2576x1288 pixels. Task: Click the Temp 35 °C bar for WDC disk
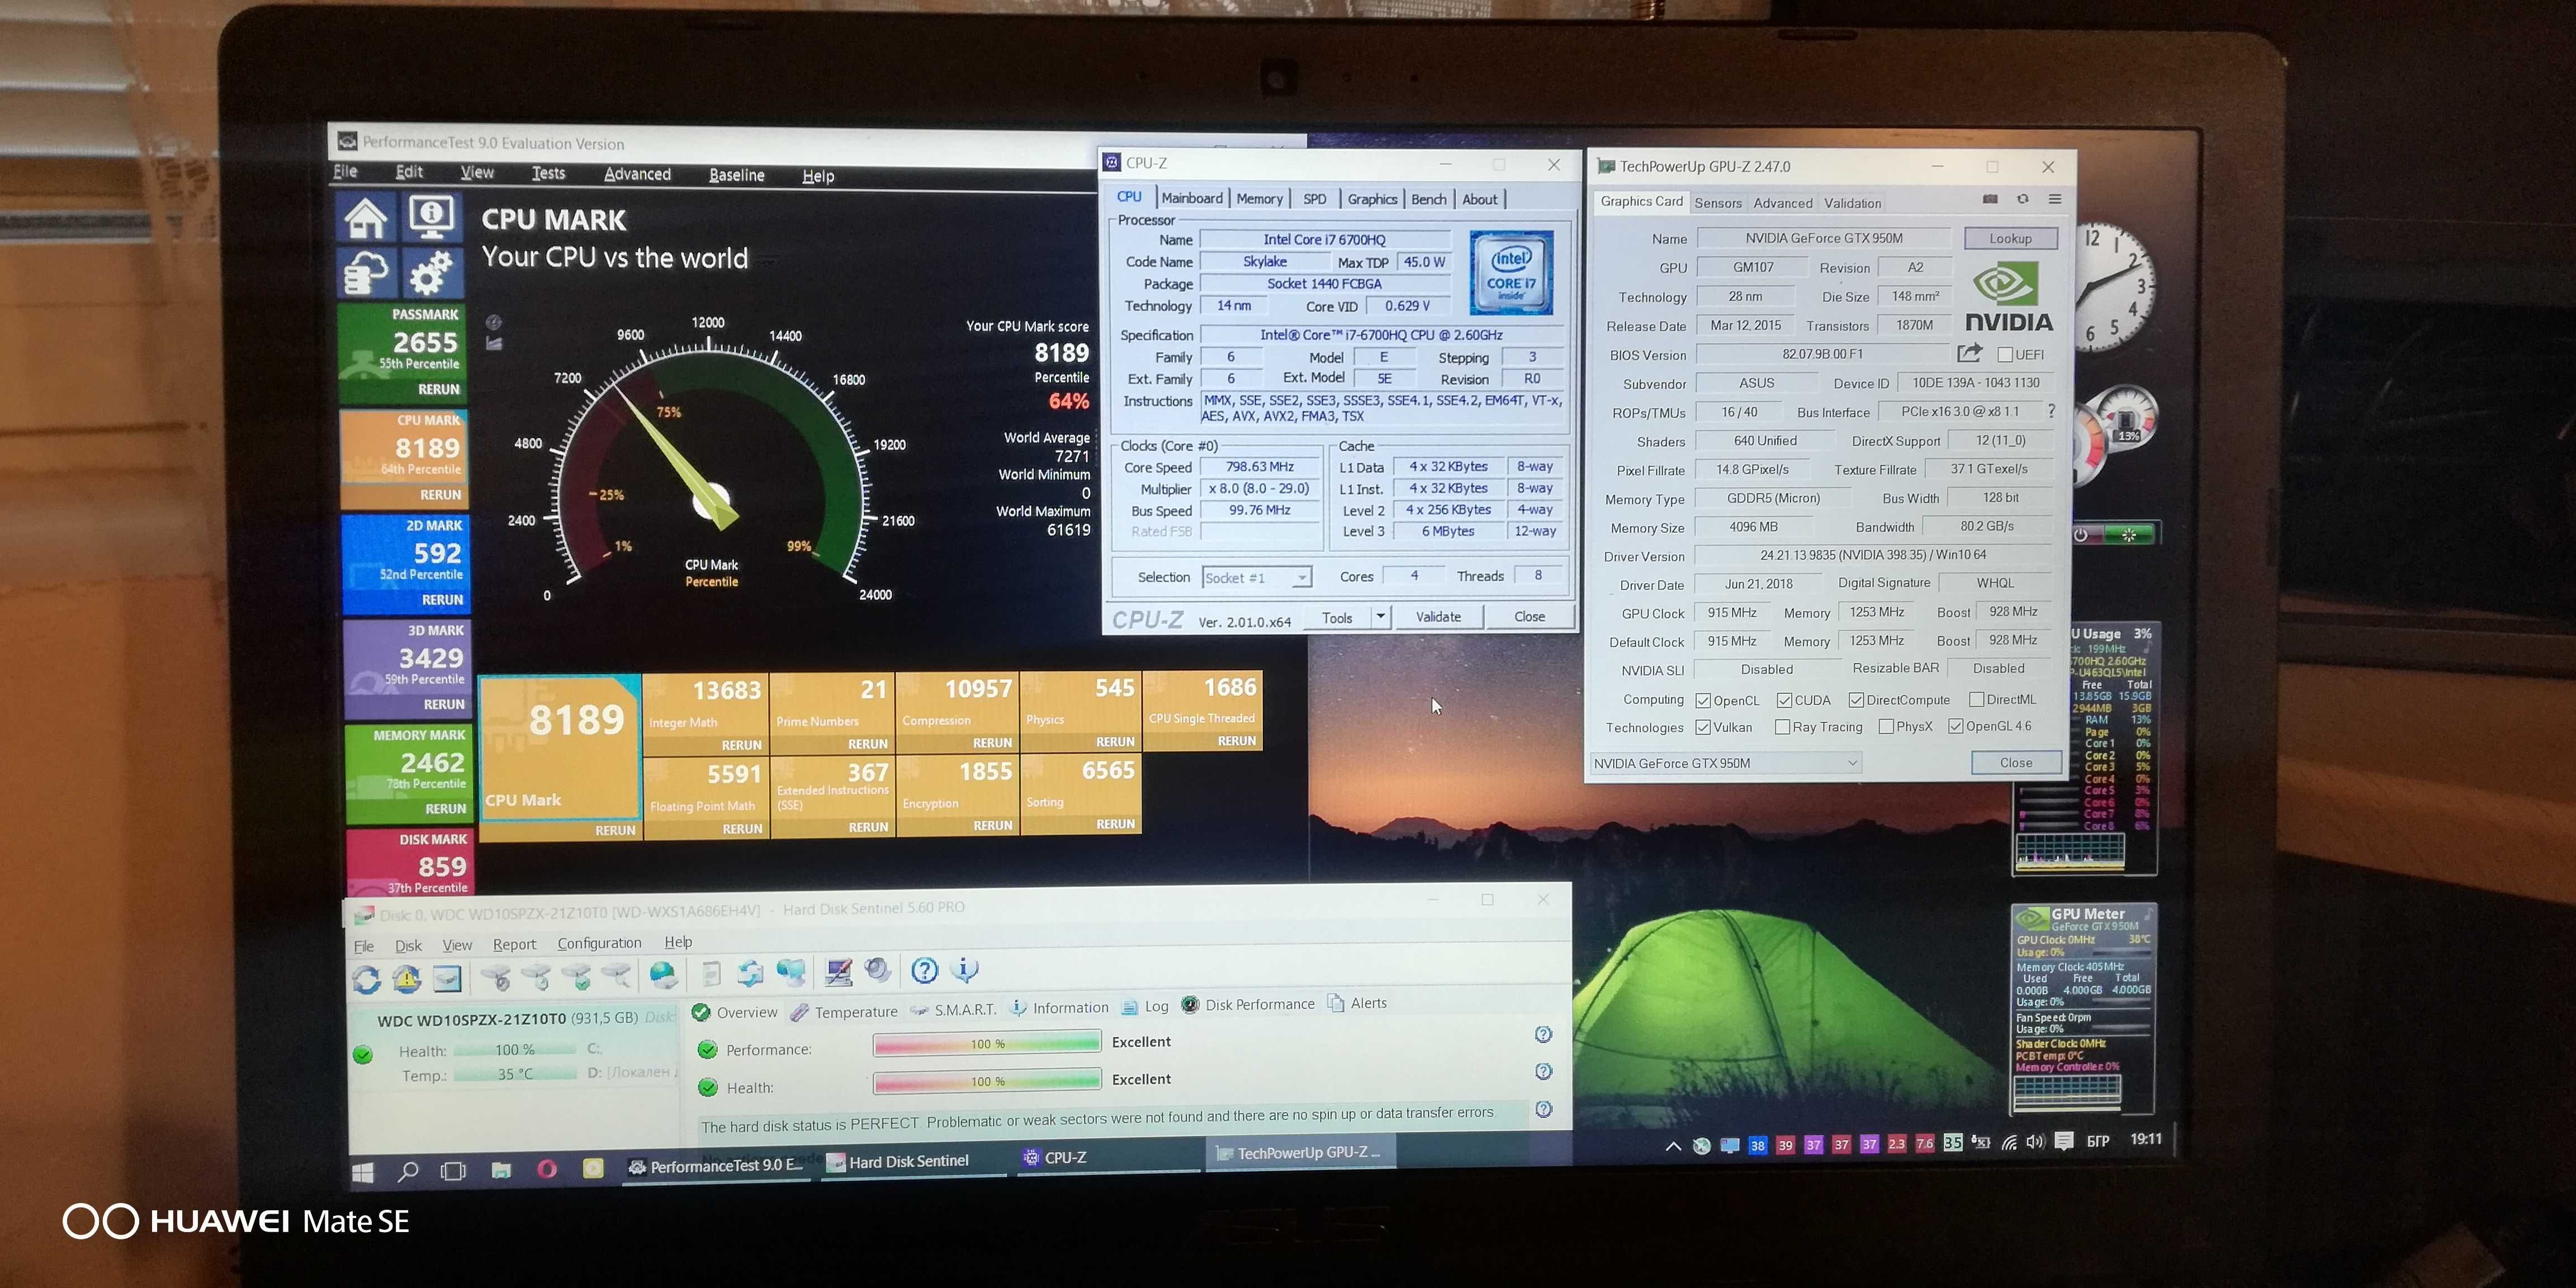point(515,1074)
